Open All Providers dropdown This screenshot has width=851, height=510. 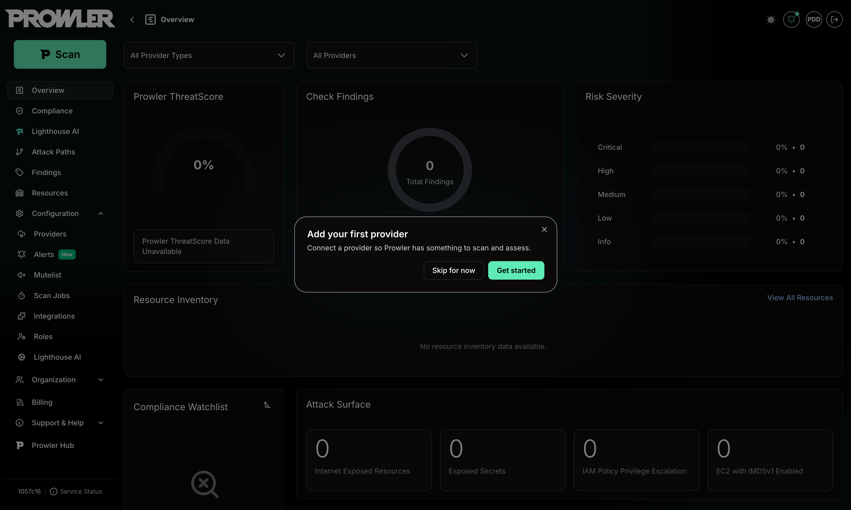coord(391,55)
